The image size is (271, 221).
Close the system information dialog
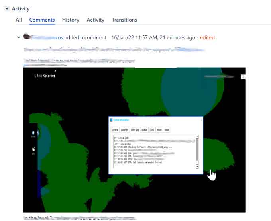click(x=201, y=120)
